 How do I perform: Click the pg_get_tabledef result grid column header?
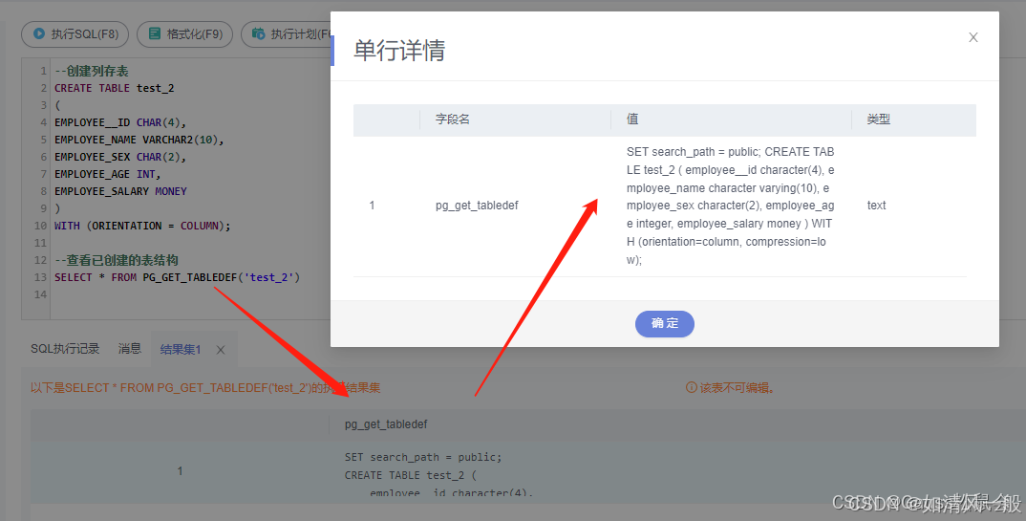coord(386,424)
